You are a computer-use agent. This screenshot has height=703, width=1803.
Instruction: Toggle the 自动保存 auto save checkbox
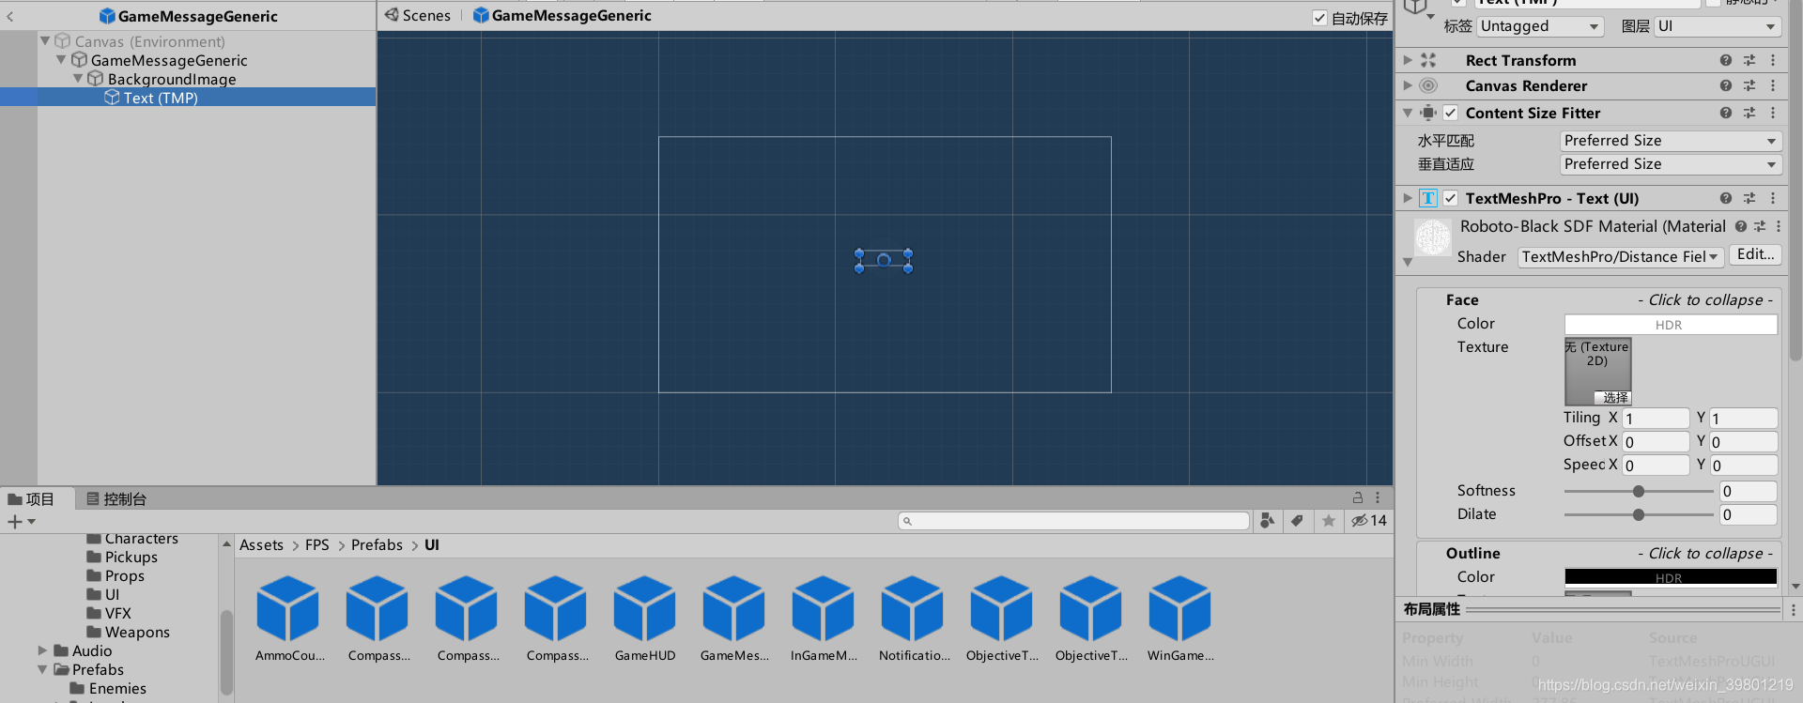pyautogui.click(x=1319, y=18)
